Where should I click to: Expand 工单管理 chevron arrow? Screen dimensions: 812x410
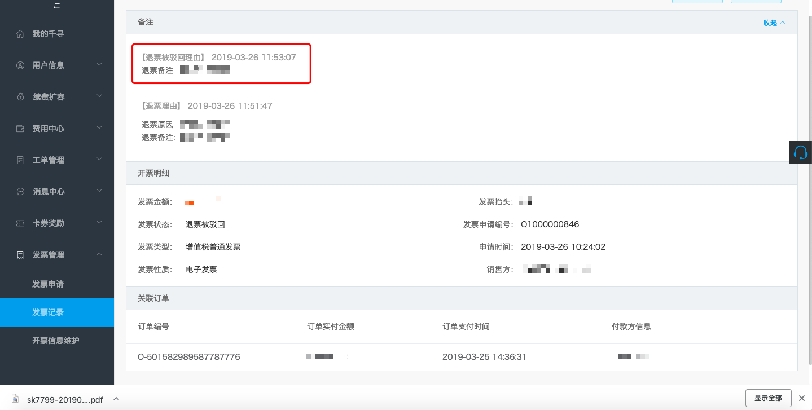pyautogui.click(x=99, y=160)
